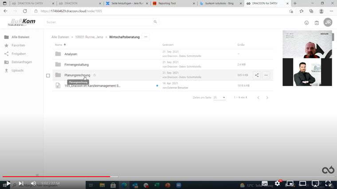Open Uploads in the sidebar
The height and width of the screenshot is (189, 337).
[17, 70]
